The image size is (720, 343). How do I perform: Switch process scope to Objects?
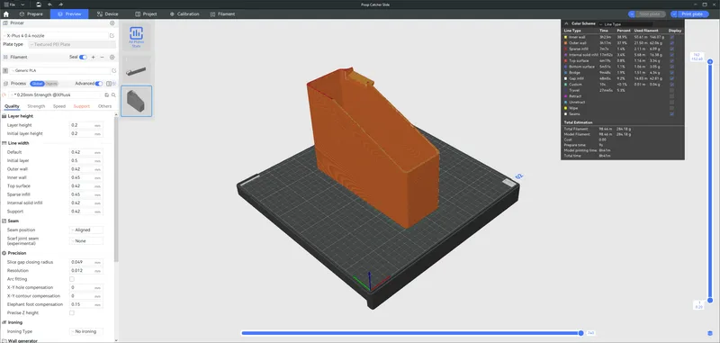pyautogui.click(x=51, y=84)
